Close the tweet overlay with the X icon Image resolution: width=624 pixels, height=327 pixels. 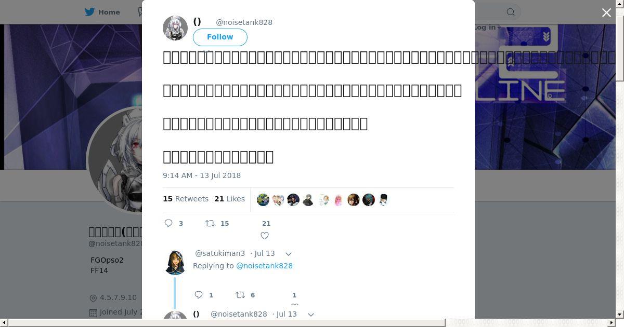click(606, 12)
